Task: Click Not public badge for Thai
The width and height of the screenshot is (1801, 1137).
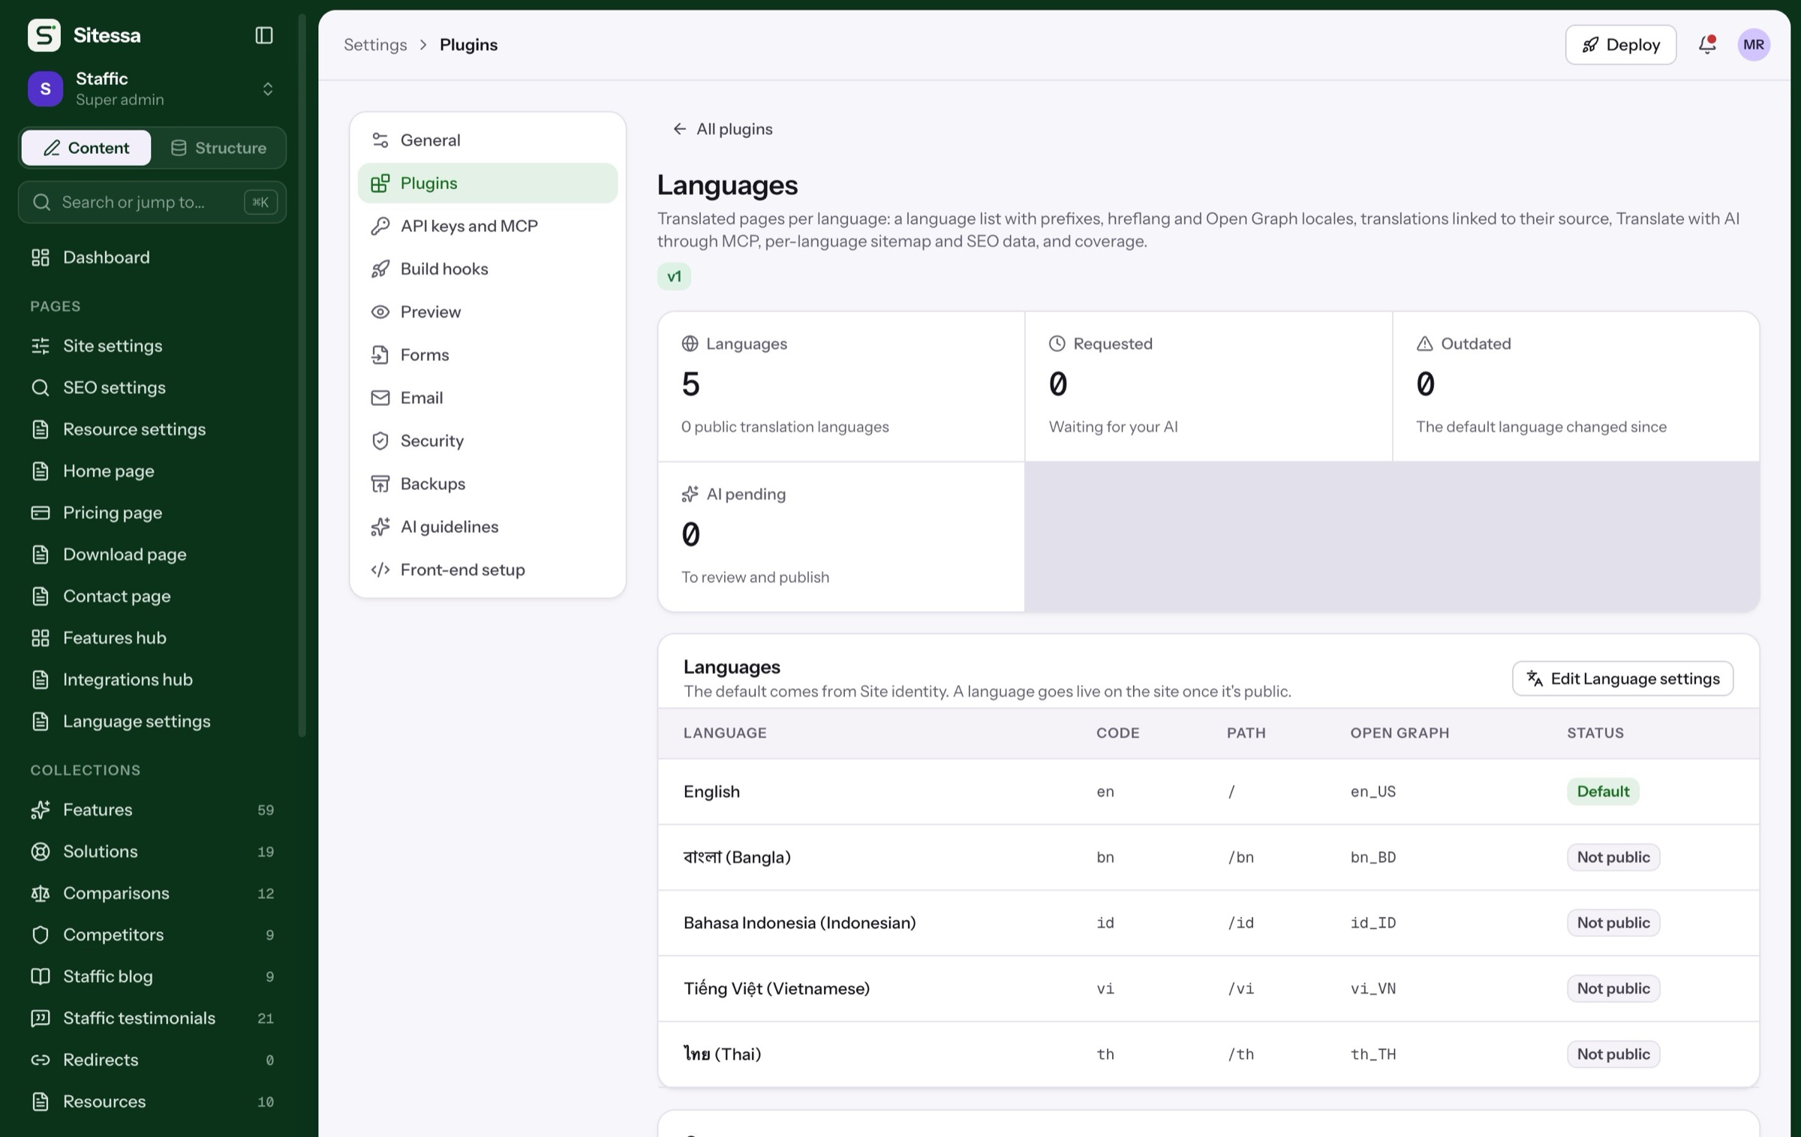Action: (1613, 1054)
